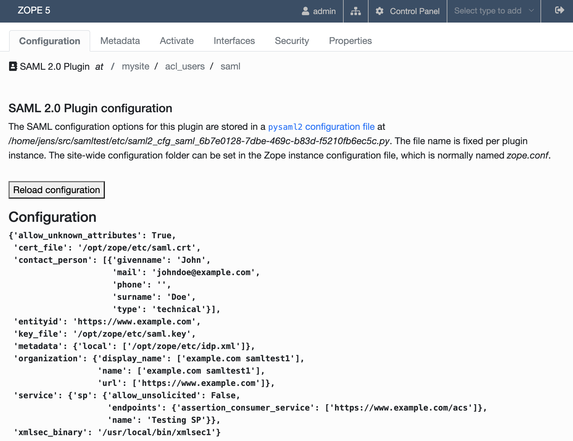Click the saml breadcrumb link
This screenshot has height=441, width=573.
(x=230, y=67)
